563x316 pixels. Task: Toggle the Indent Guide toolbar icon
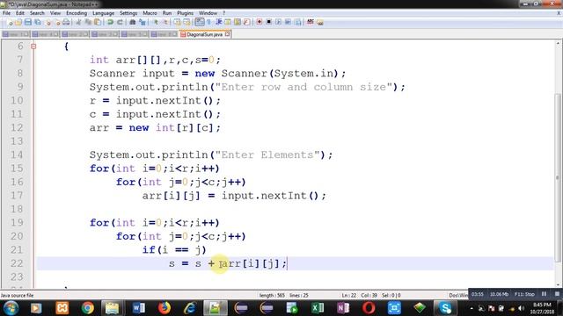(x=219, y=22)
